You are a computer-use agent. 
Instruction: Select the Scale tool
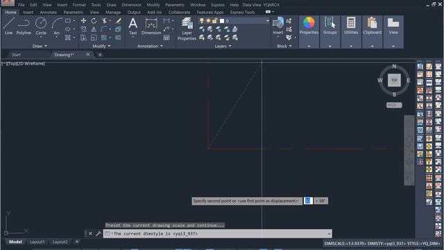pyautogui.click(x=94, y=37)
